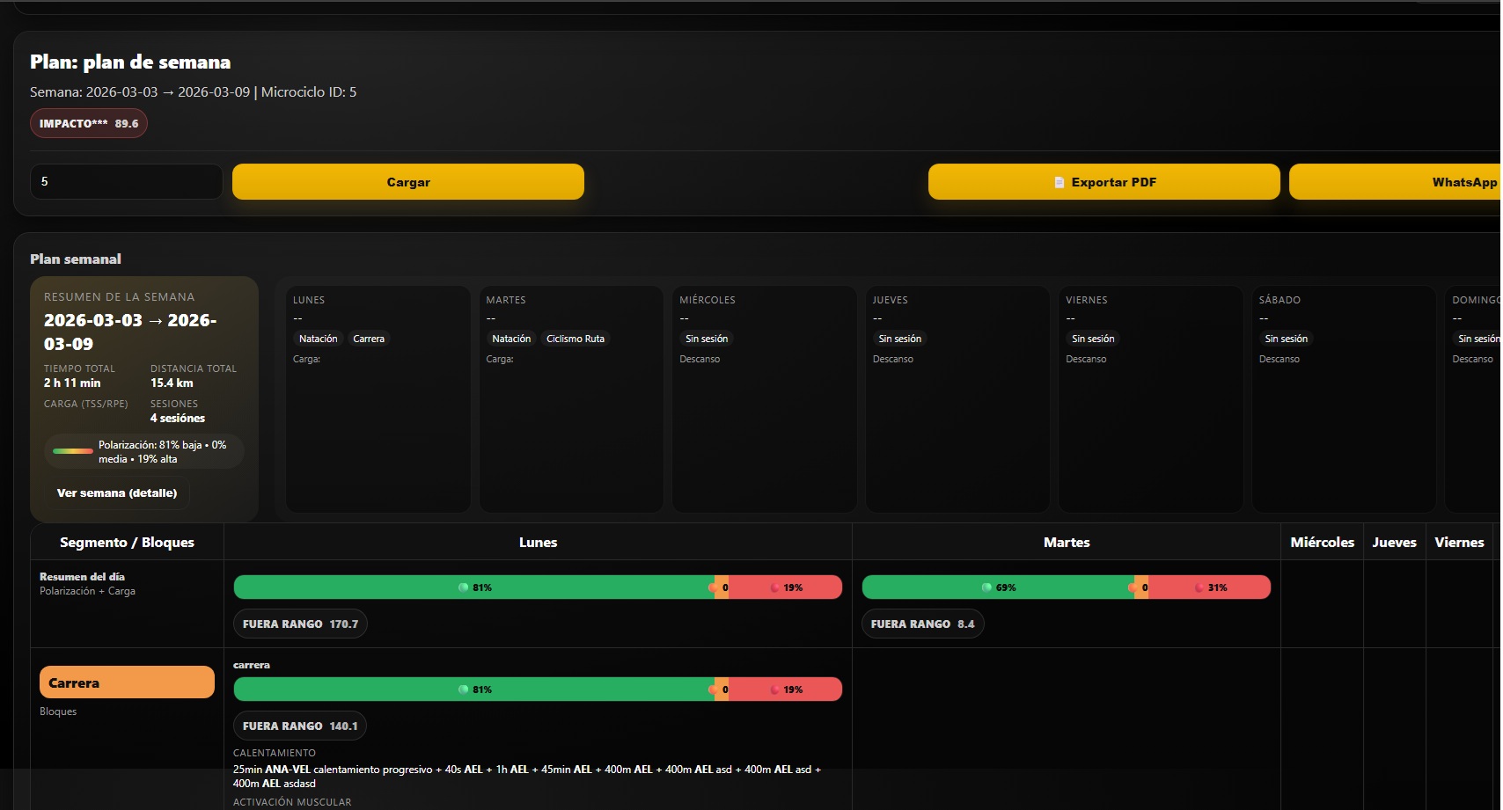The image size is (1503, 810).
Task: Click the polarization gradient icon in week summary
Action: click(73, 451)
